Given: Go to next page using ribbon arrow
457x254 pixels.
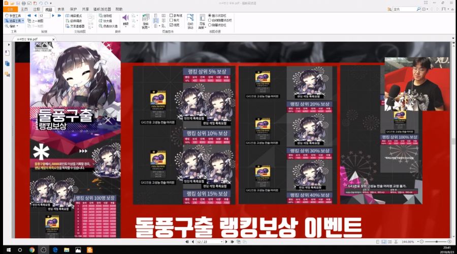Looking at the screenshot, I should click(x=53, y=15).
